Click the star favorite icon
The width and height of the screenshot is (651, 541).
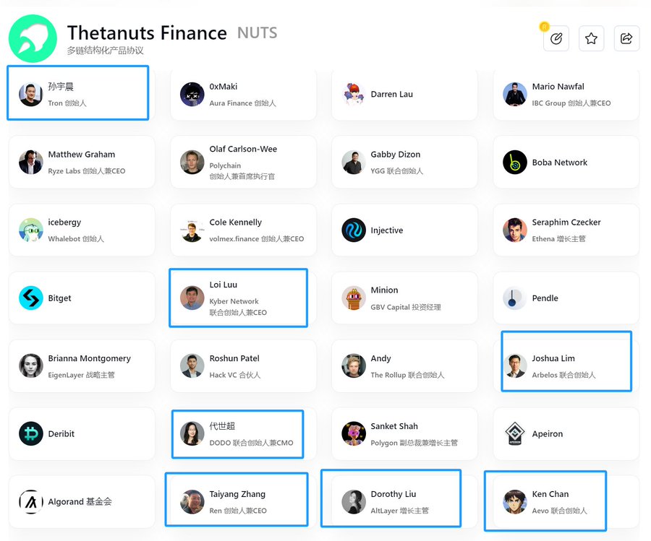[591, 39]
